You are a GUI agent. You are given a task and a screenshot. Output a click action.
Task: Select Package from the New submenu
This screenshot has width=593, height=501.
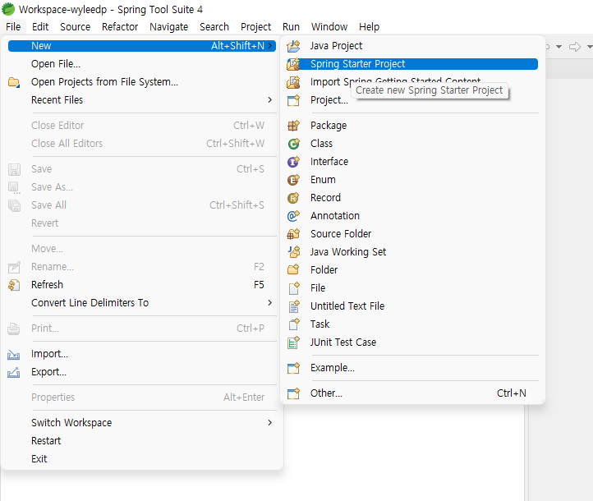click(412, 126)
